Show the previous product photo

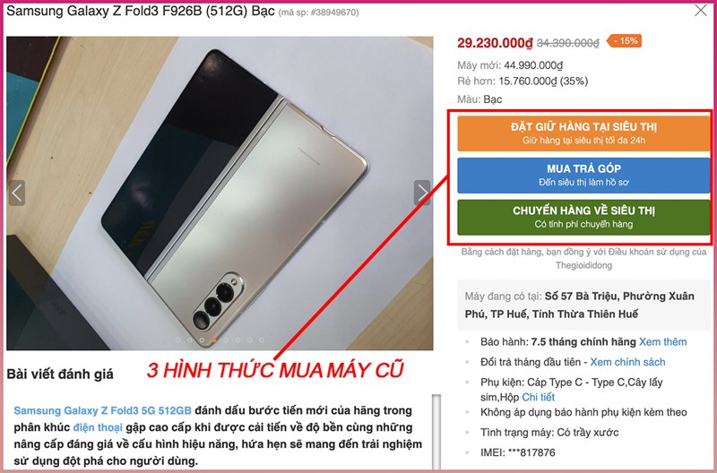[x=17, y=193]
